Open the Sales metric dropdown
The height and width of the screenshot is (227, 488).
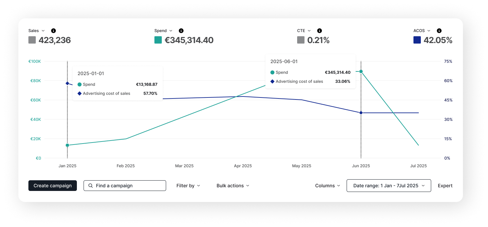coord(36,31)
